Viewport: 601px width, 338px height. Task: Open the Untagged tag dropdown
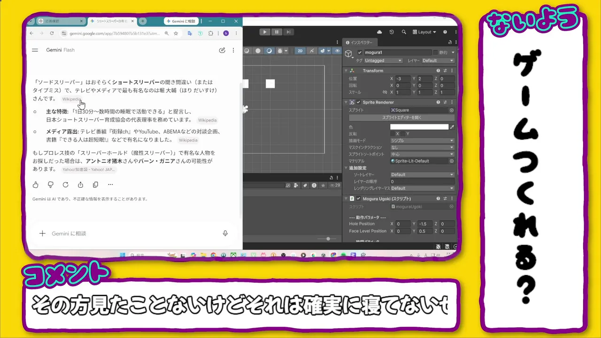pos(383,61)
